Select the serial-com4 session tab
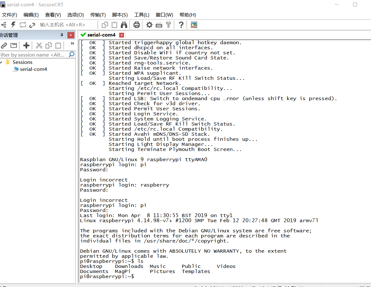 (101, 35)
